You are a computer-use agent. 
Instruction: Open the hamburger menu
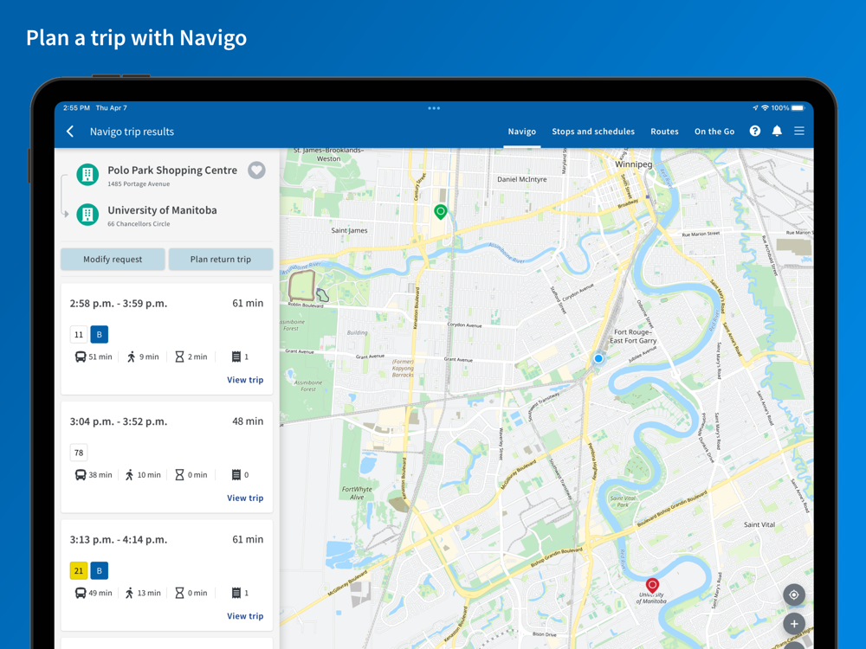[798, 131]
